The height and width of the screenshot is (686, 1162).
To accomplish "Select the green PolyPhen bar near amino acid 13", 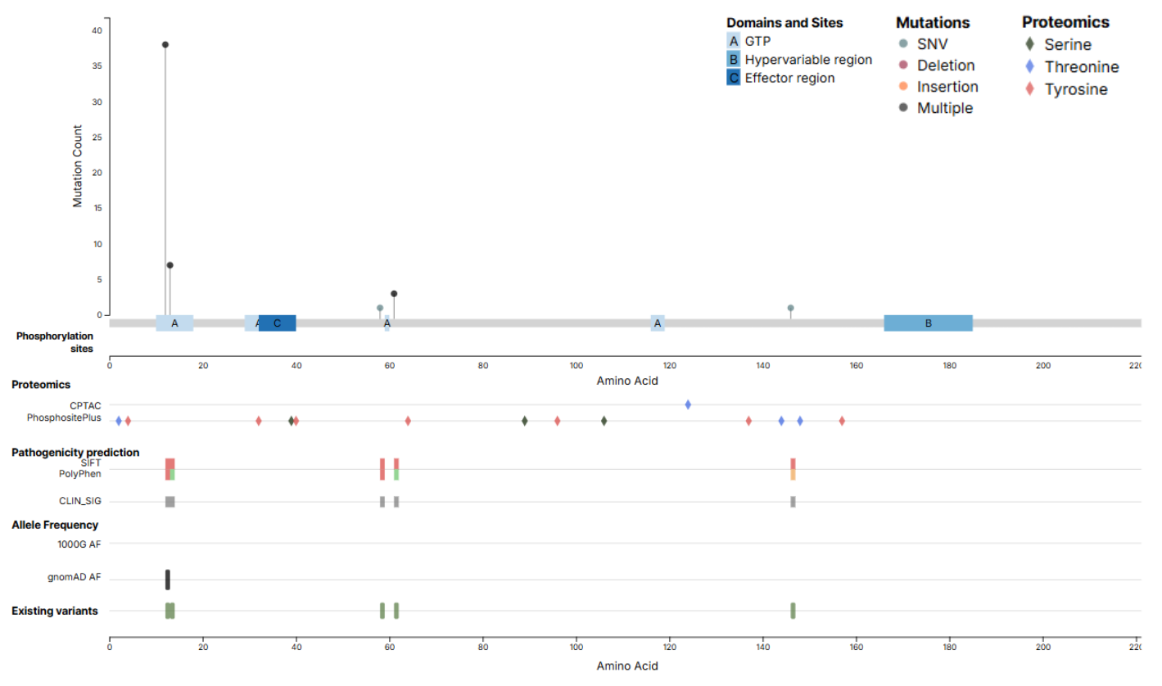I will [x=172, y=475].
